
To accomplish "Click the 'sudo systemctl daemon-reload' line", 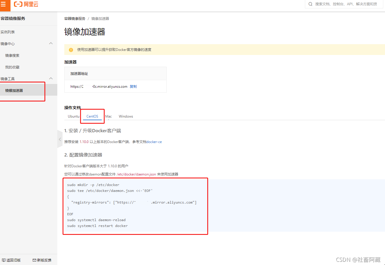I will point(96,220).
